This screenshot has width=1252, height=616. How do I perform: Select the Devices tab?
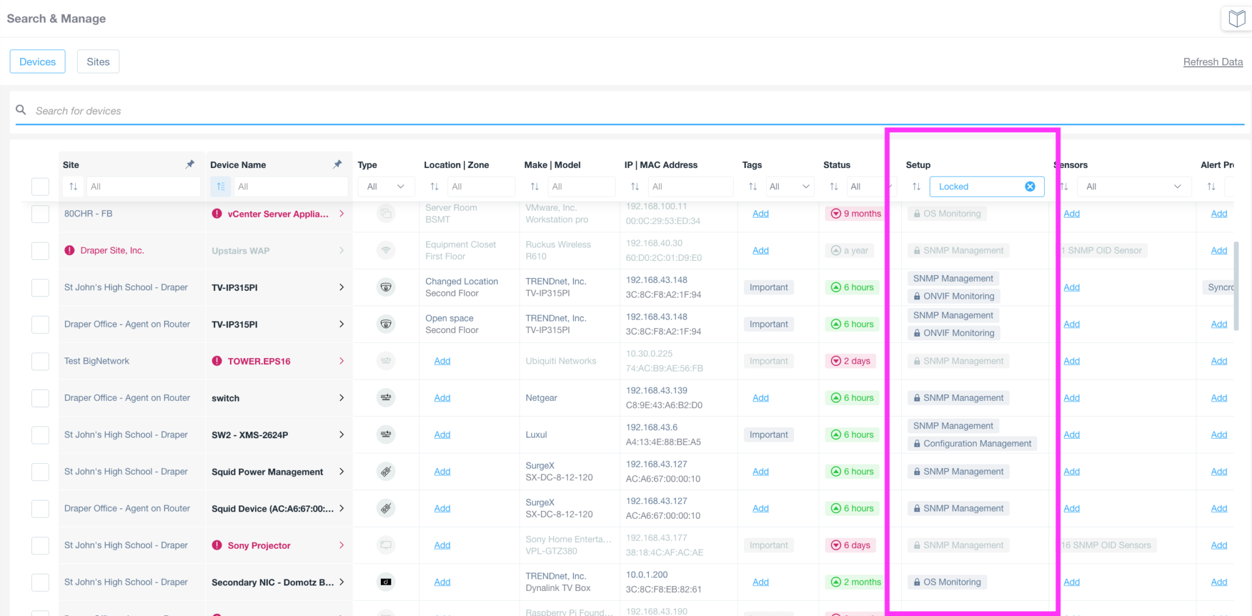(37, 62)
